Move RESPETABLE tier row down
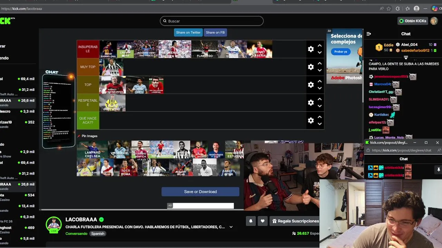Viewport: 442px width, 248px height. (x=320, y=106)
